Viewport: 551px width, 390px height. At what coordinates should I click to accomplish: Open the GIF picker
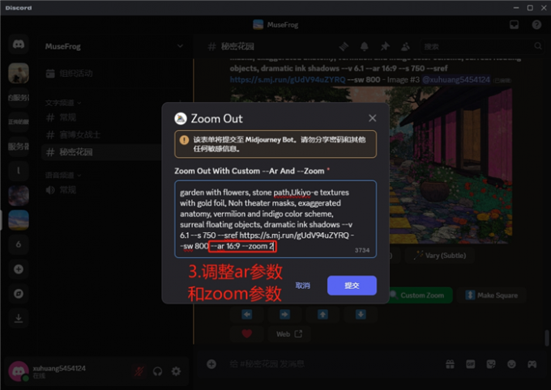click(471, 364)
